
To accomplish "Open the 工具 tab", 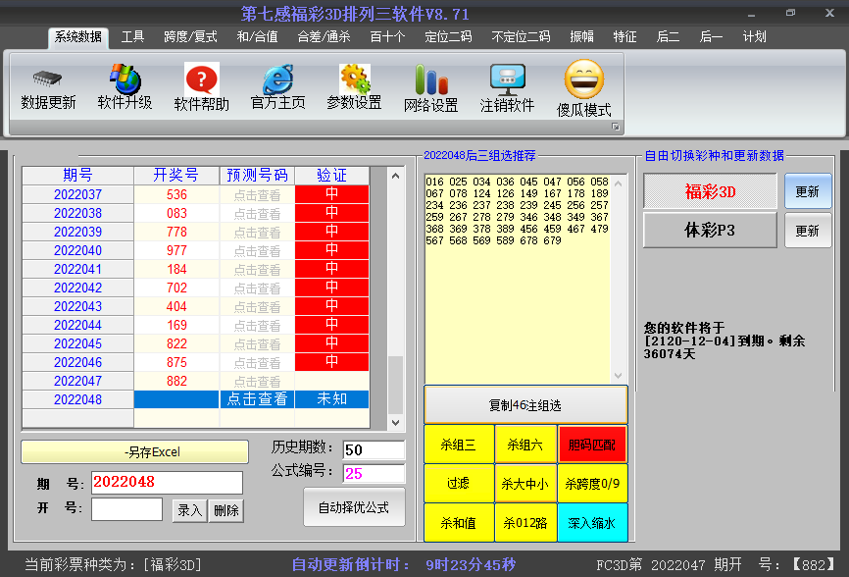I will 132,37.
